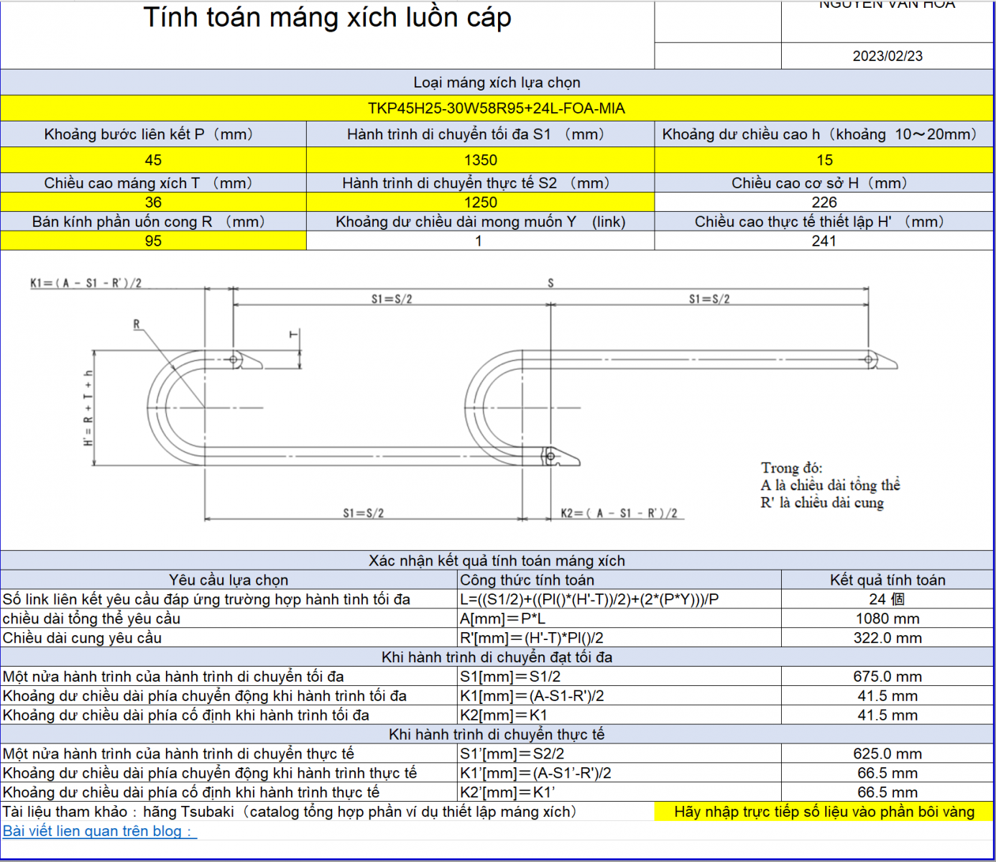Image resolution: width=996 pixels, height=862 pixels.
Task: Select result cell '675.0 mm'
Action: [x=887, y=677]
